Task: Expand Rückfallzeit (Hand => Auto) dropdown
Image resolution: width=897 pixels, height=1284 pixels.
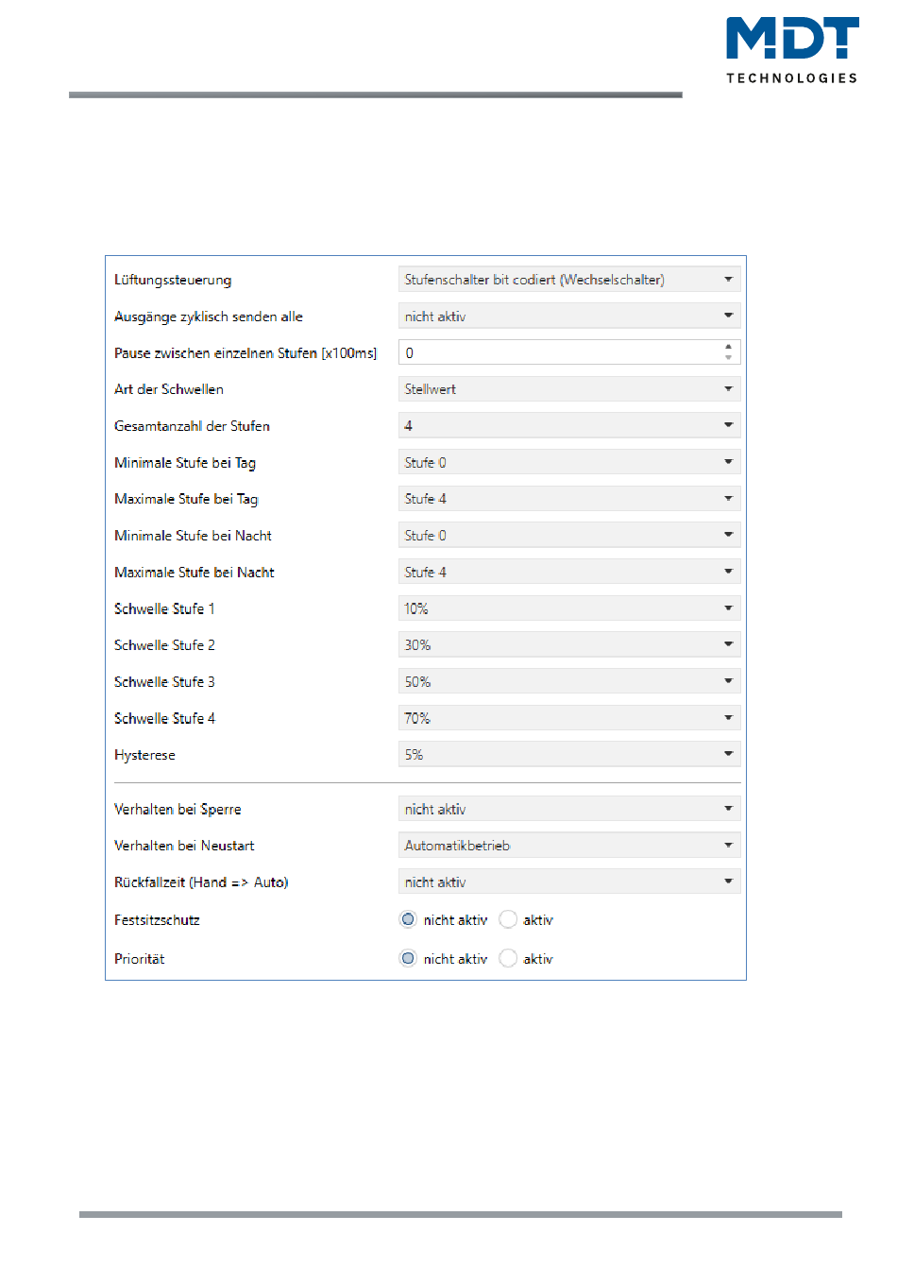Action: point(569,882)
